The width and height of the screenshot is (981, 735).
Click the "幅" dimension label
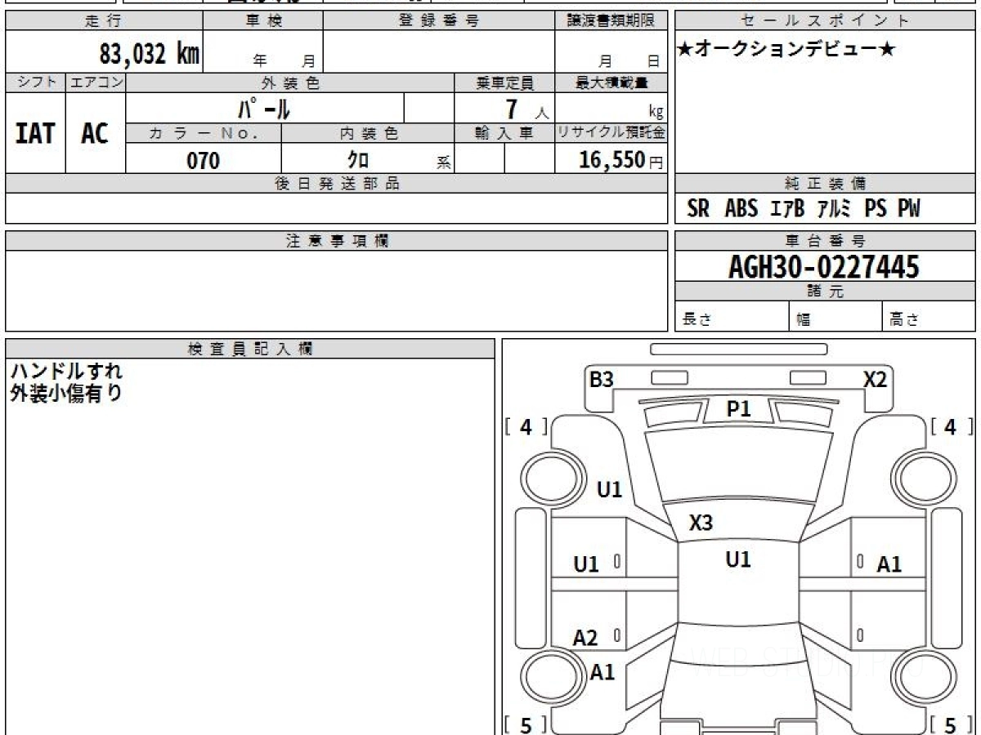click(x=804, y=320)
